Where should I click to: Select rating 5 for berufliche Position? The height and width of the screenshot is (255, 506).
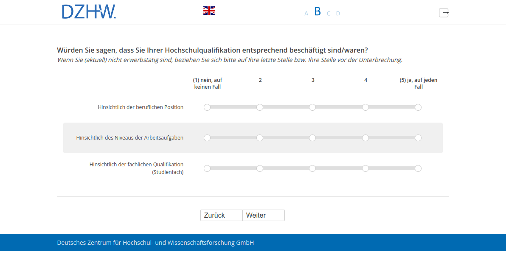[x=418, y=107]
